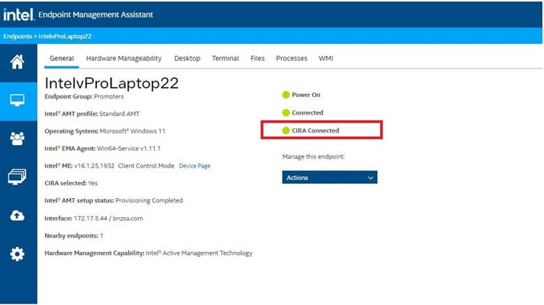This screenshot has width=544, height=305.
Task: Click the chevron arrow on Actions dropdown
Action: [370, 178]
